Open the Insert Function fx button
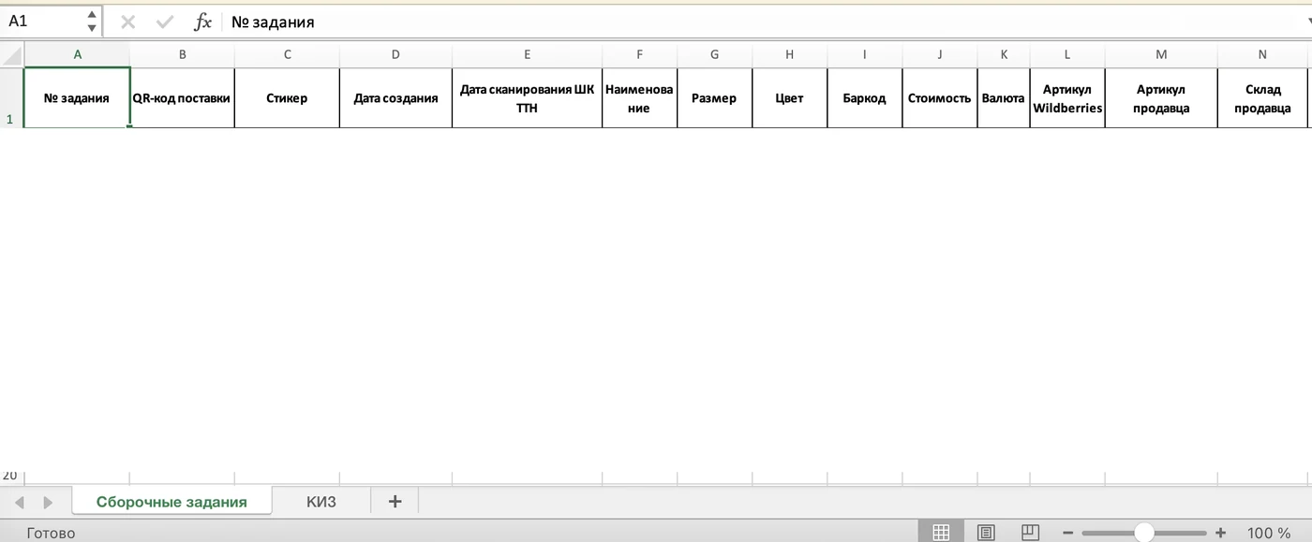 (x=202, y=22)
